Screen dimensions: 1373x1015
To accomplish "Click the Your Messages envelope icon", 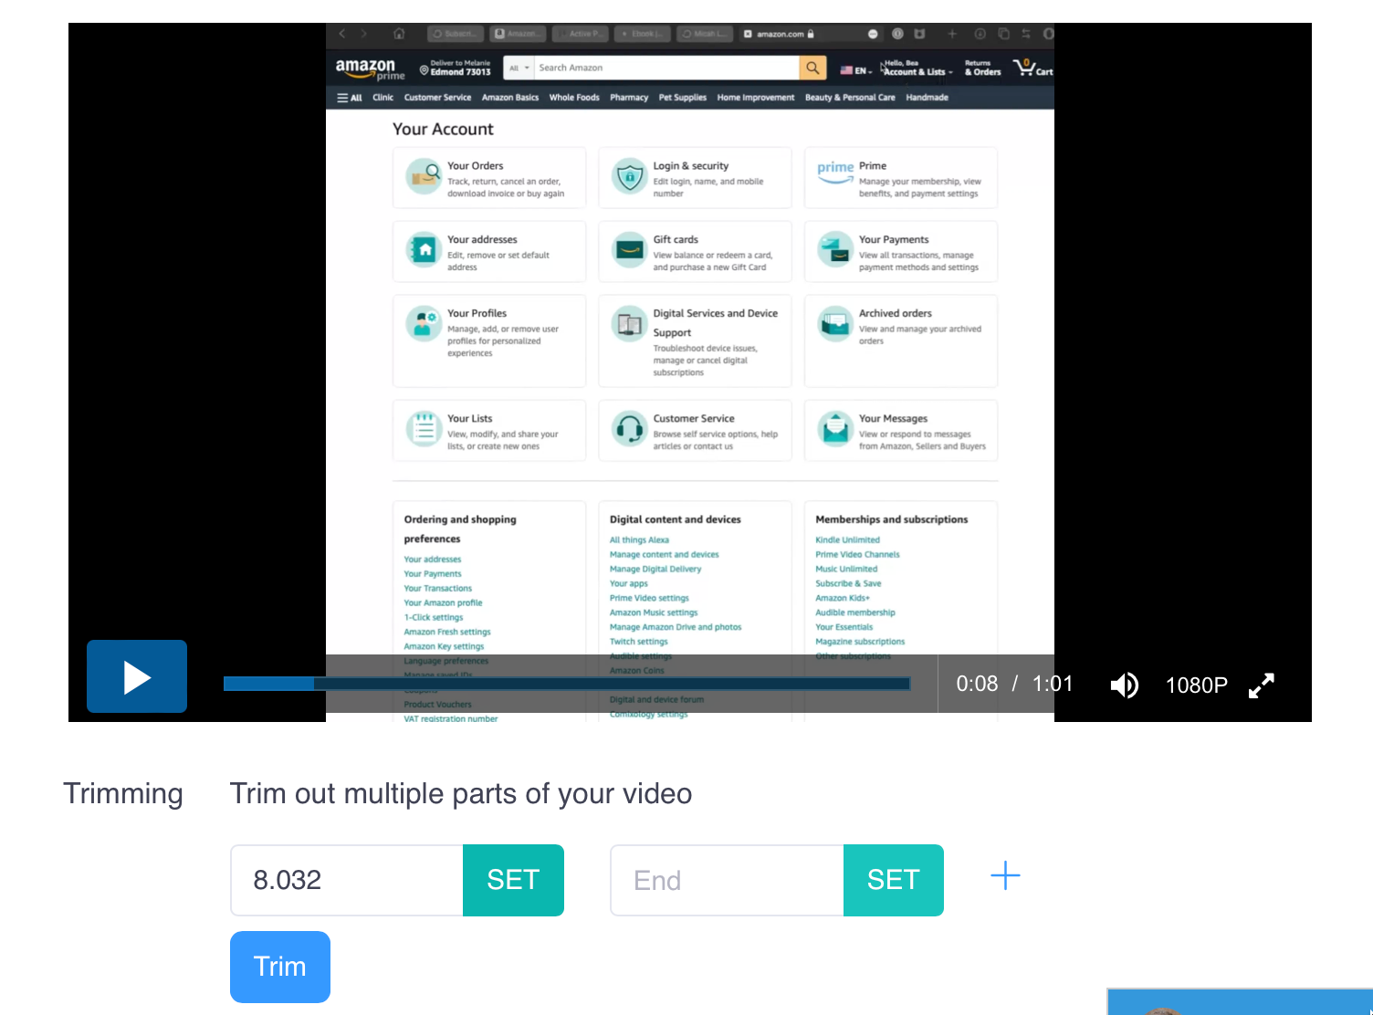I will 835,428.
